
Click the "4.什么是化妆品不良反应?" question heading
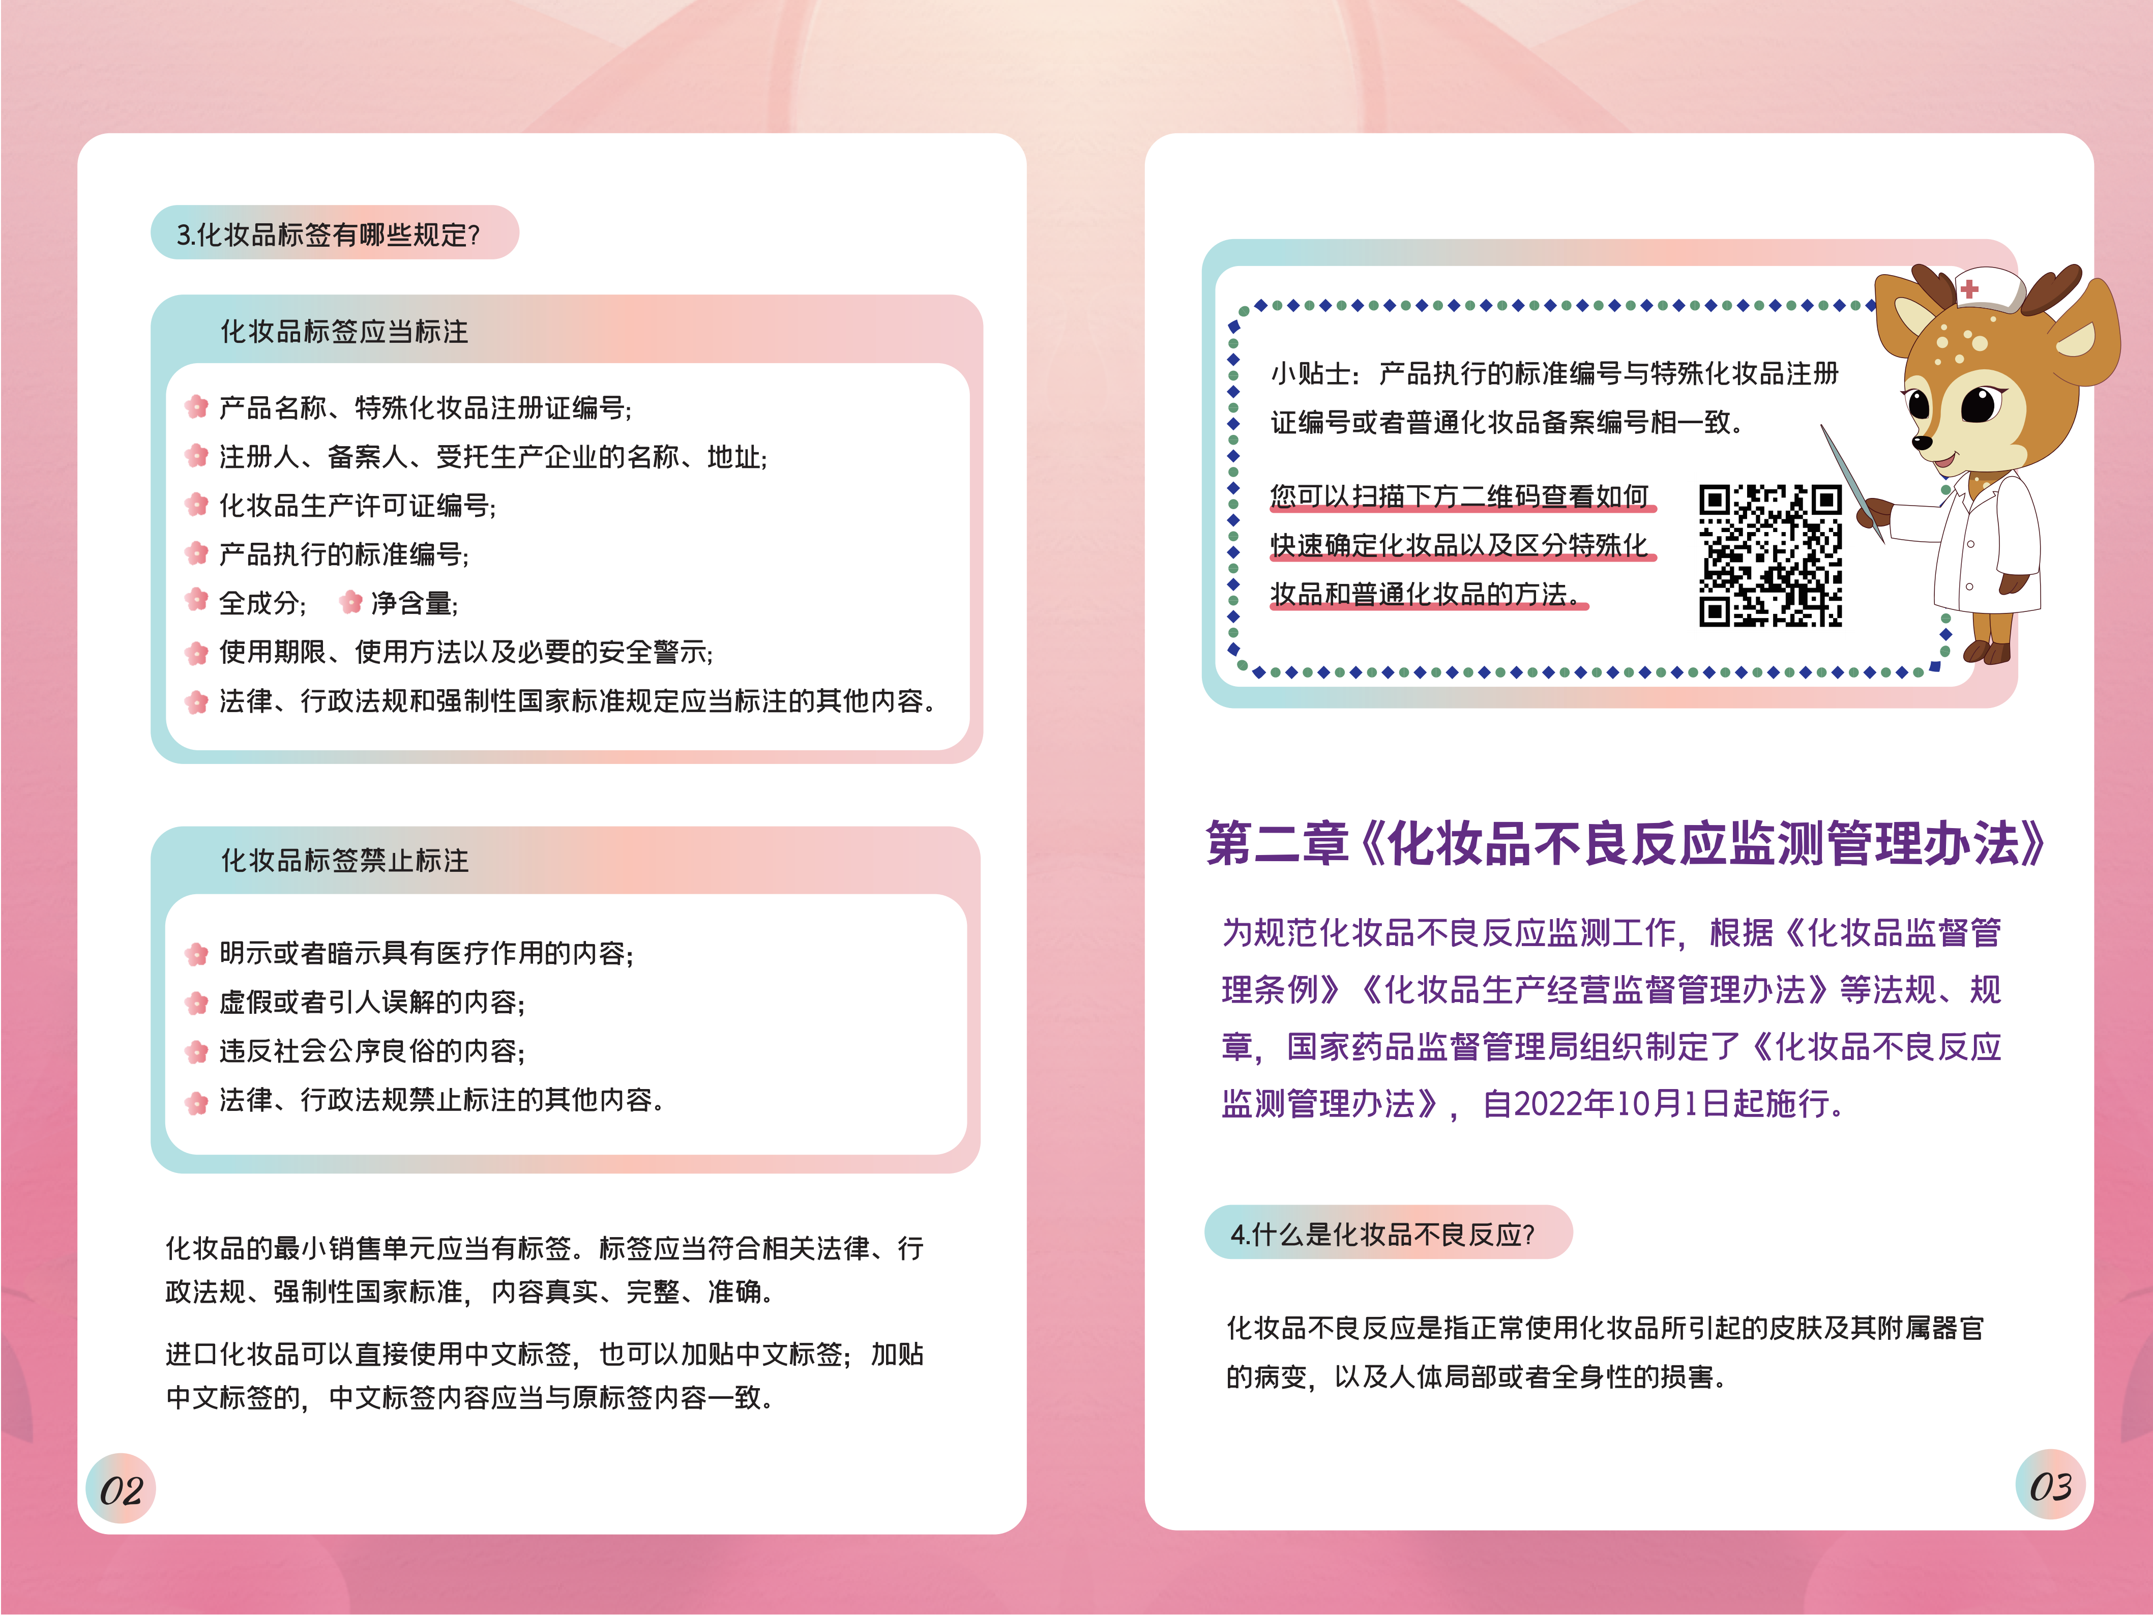1383,1235
